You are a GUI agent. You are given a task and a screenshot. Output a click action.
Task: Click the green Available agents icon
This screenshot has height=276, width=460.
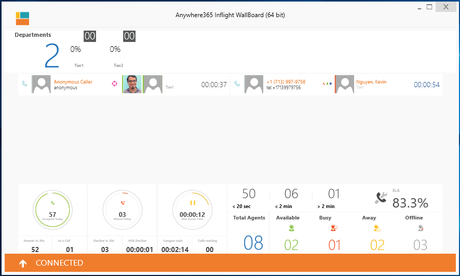coord(291,228)
